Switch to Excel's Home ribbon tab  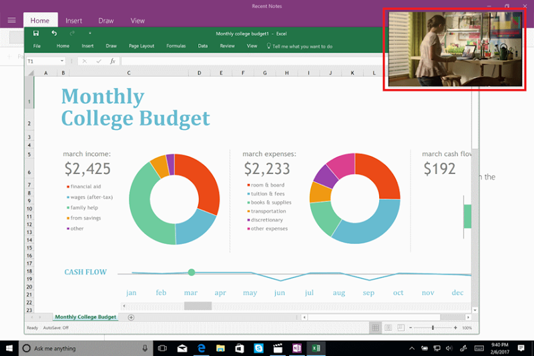click(x=63, y=46)
